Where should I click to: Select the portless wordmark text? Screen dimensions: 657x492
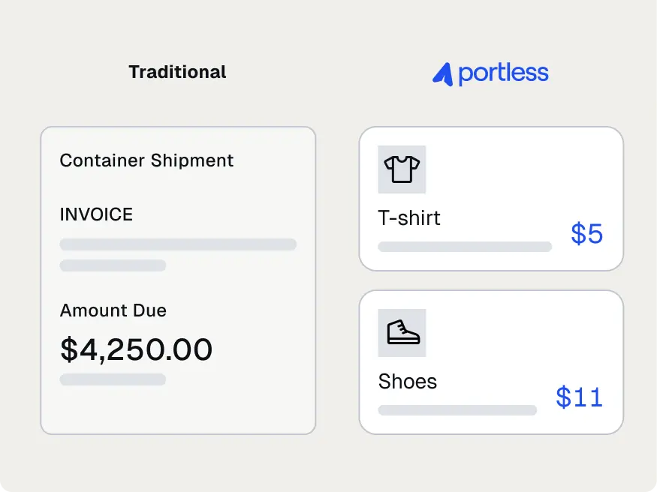click(503, 74)
